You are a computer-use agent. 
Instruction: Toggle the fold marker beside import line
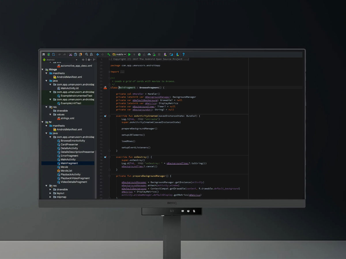tap(110, 72)
